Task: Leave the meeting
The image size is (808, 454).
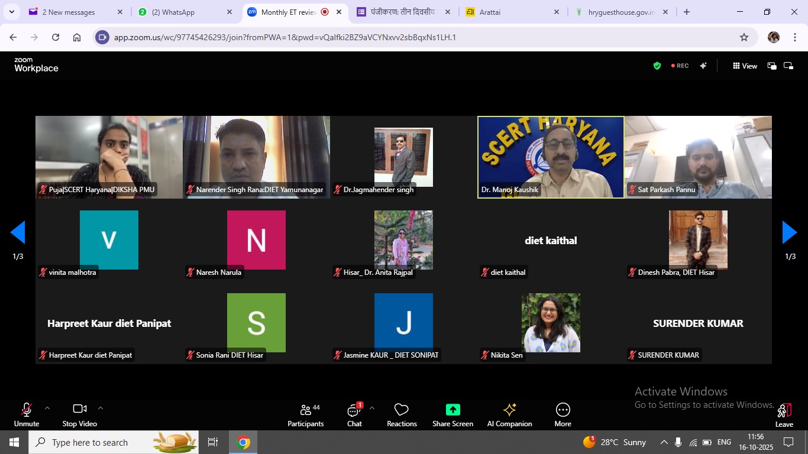Action: point(784,415)
